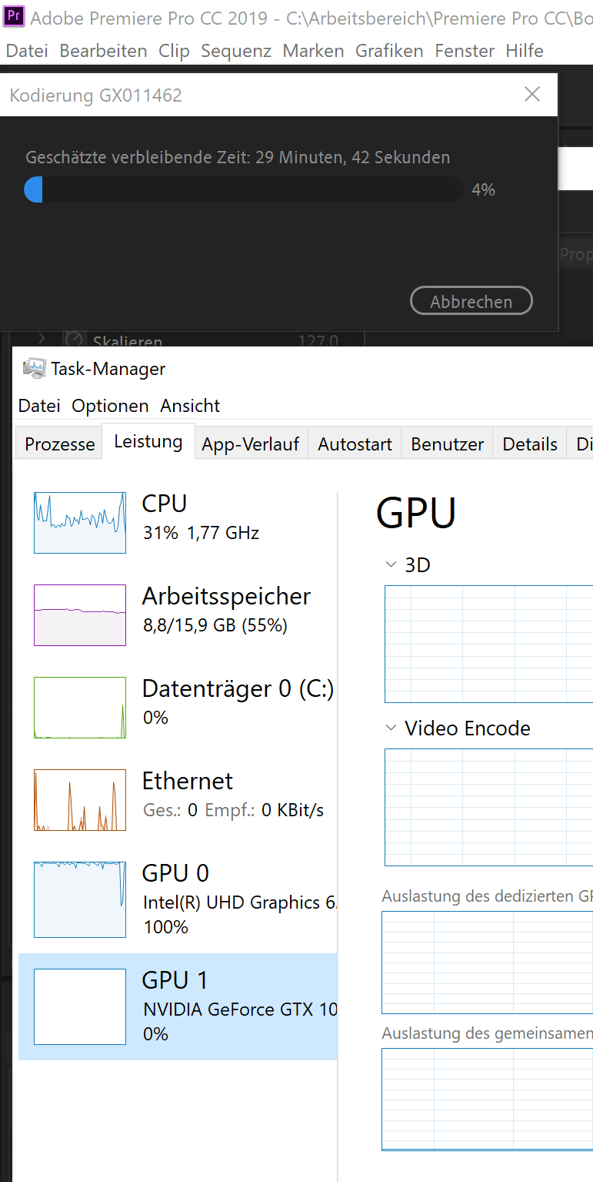Viewport: 593px width, 1182px height.
Task: Open the Video Encode graph dropdown
Action: 391,728
